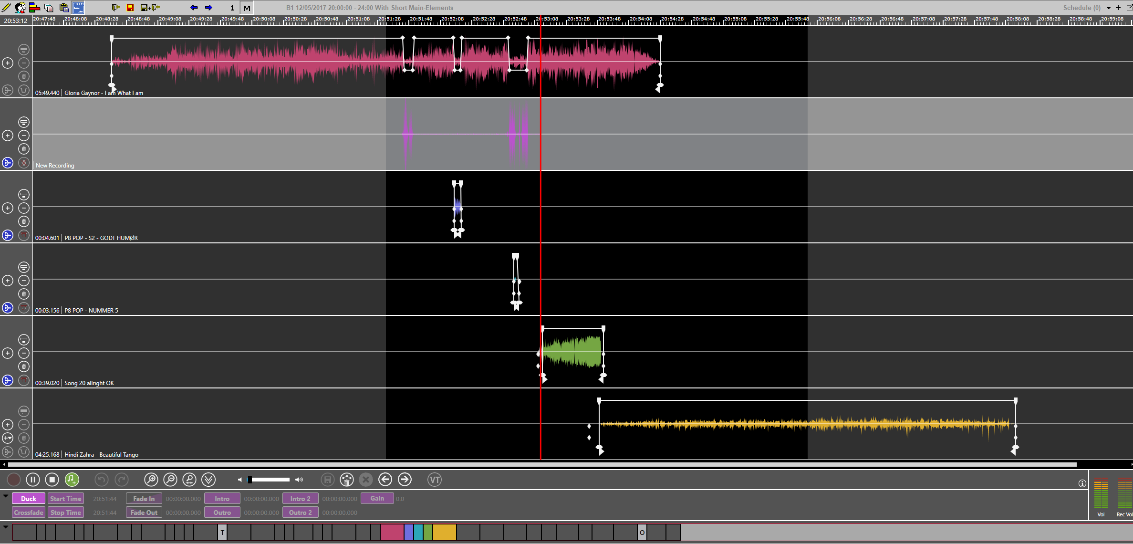Open the Schedule (0) dropdown arrow
This screenshot has height=544, width=1133.
coord(1108,8)
